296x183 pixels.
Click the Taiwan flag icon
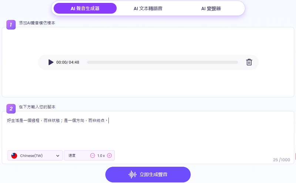pyautogui.click(x=14, y=156)
